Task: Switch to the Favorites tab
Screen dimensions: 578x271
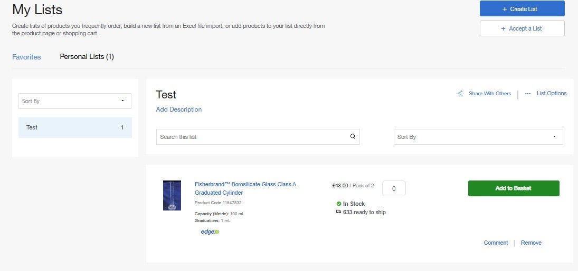Action: [x=26, y=57]
